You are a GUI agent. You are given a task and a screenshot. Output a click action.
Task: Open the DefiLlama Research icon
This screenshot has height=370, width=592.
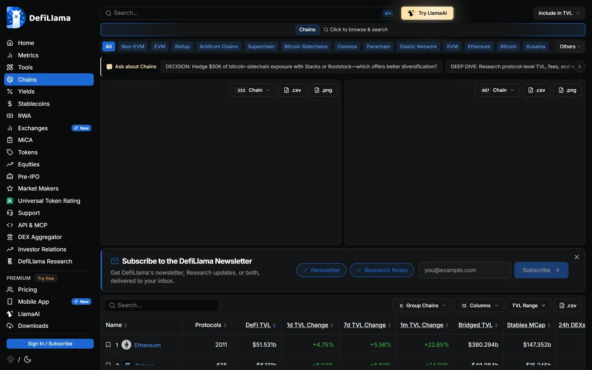10,262
